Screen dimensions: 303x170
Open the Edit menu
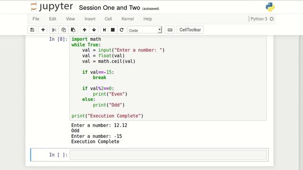pyautogui.click(x=53, y=19)
